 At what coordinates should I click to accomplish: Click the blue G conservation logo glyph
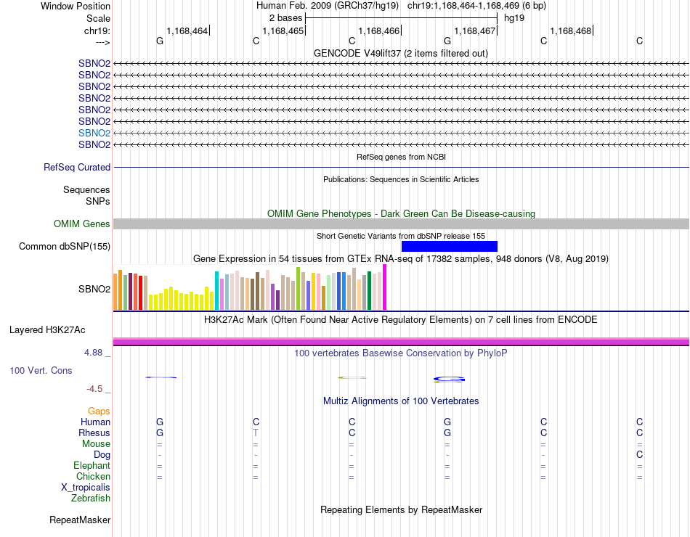point(449,379)
